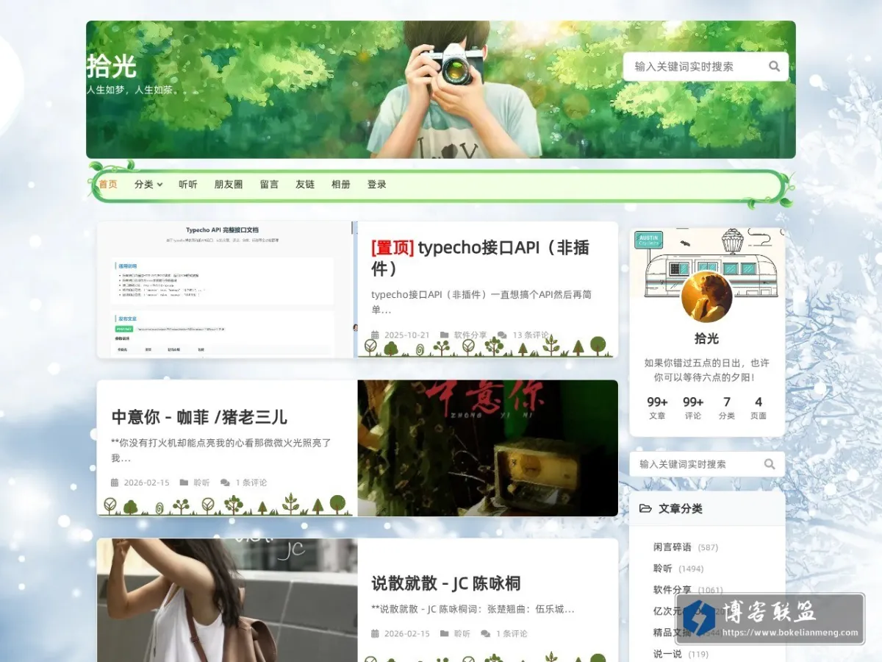Click the date 2026-02-15 on 中意你 post
The height and width of the screenshot is (662, 882).
tap(147, 483)
